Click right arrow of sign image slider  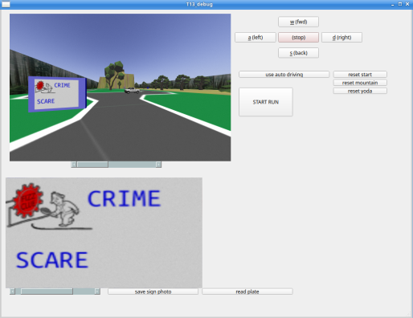coord(97,291)
